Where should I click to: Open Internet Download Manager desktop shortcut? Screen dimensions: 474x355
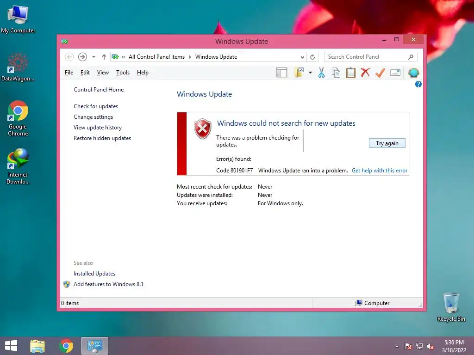[18, 166]
